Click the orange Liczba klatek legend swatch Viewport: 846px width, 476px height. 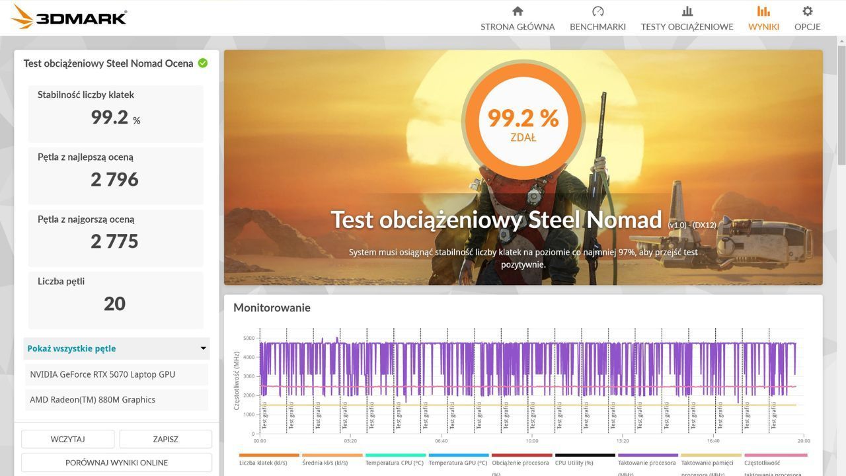[x=268, y=456]
